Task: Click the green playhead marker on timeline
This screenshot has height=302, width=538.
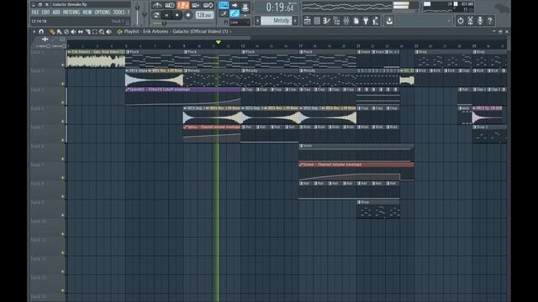Action: (219, 42)
